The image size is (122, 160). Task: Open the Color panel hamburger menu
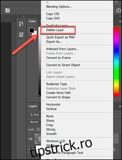point(120,21)
